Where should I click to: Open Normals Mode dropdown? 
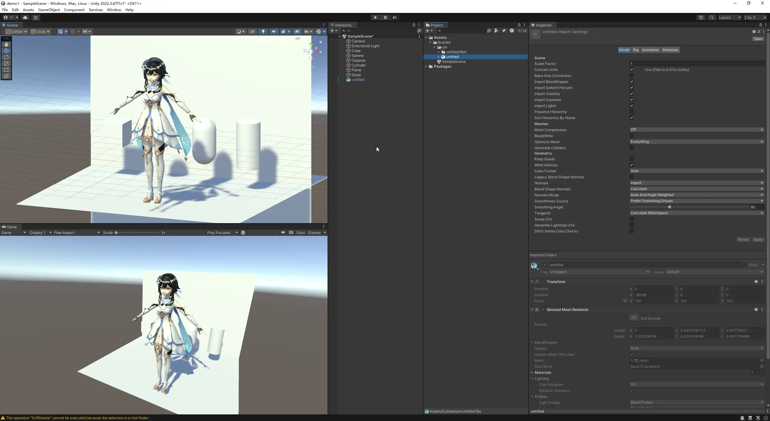(x=697, y=195)
